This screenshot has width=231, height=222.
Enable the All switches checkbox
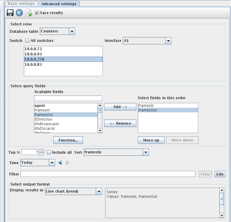click(x=27, y=41)
